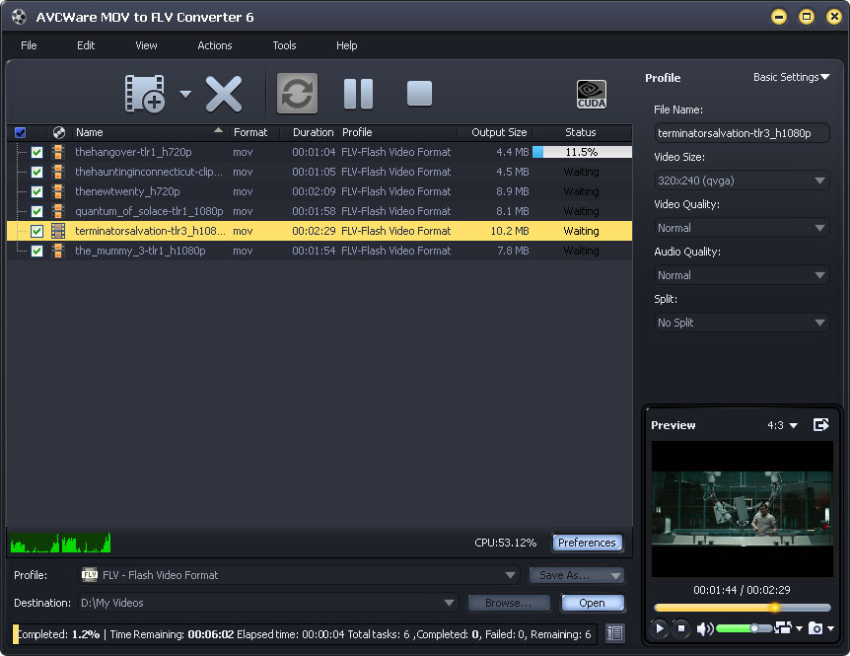
Task: Click the Convert refresh-arrows icon
Action: 297,94
